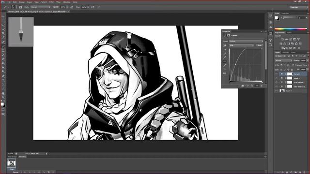Toggle pressure for opacity icon
Image resolution: width=310 pixels, height=174 pixels.
coord(72,7)
